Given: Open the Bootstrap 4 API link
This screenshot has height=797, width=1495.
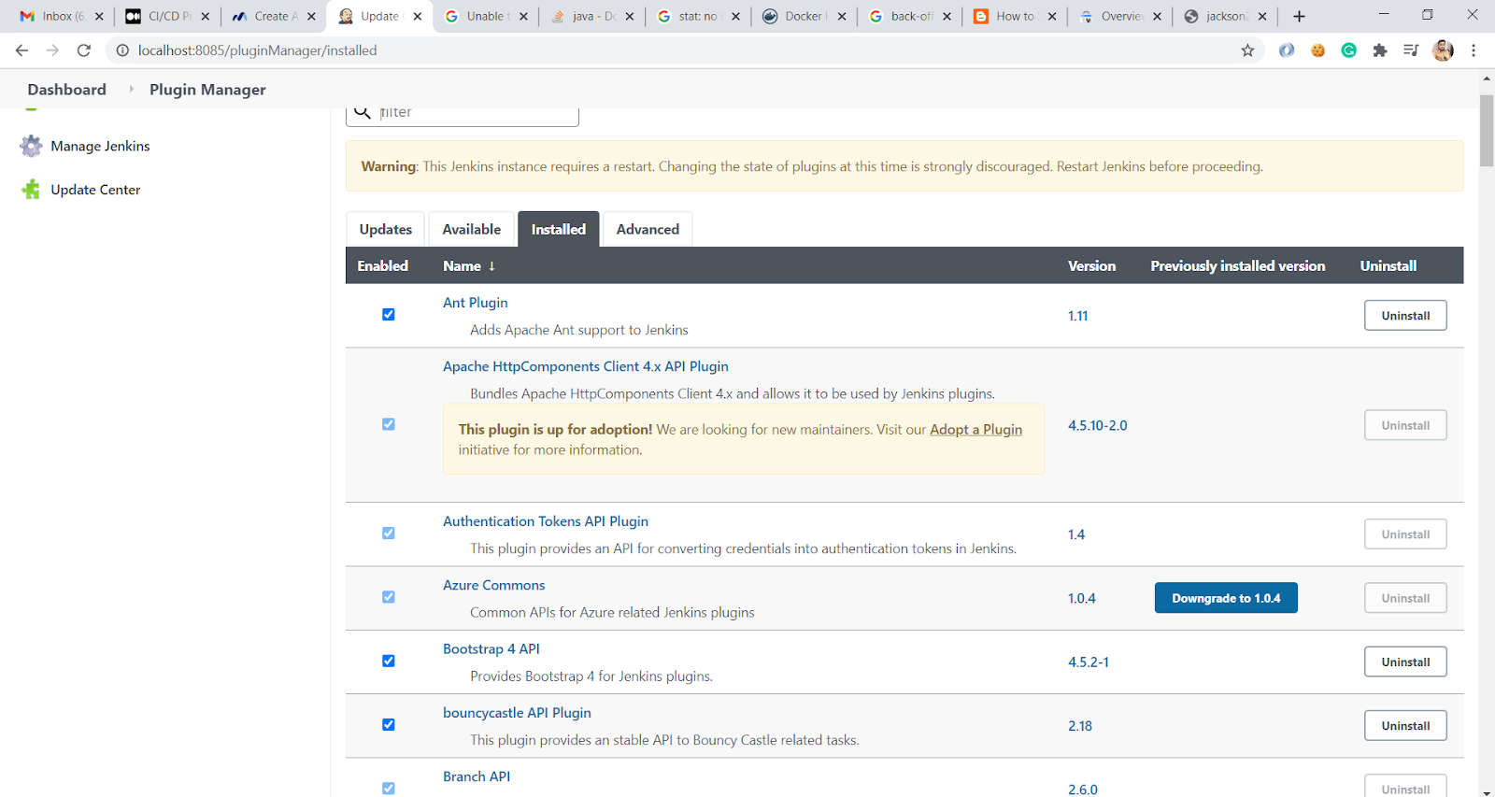Looking at the screenshot, I should click(491, 648).
